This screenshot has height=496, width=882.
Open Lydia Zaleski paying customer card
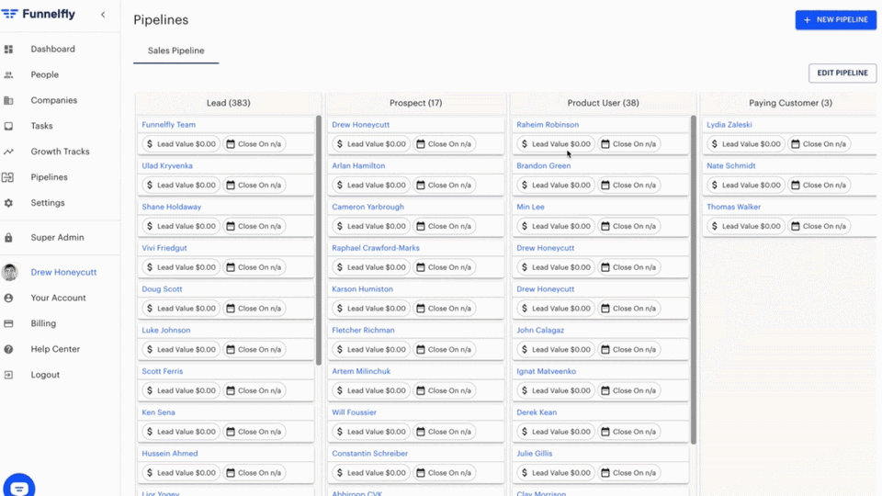(x=729, y=125)
